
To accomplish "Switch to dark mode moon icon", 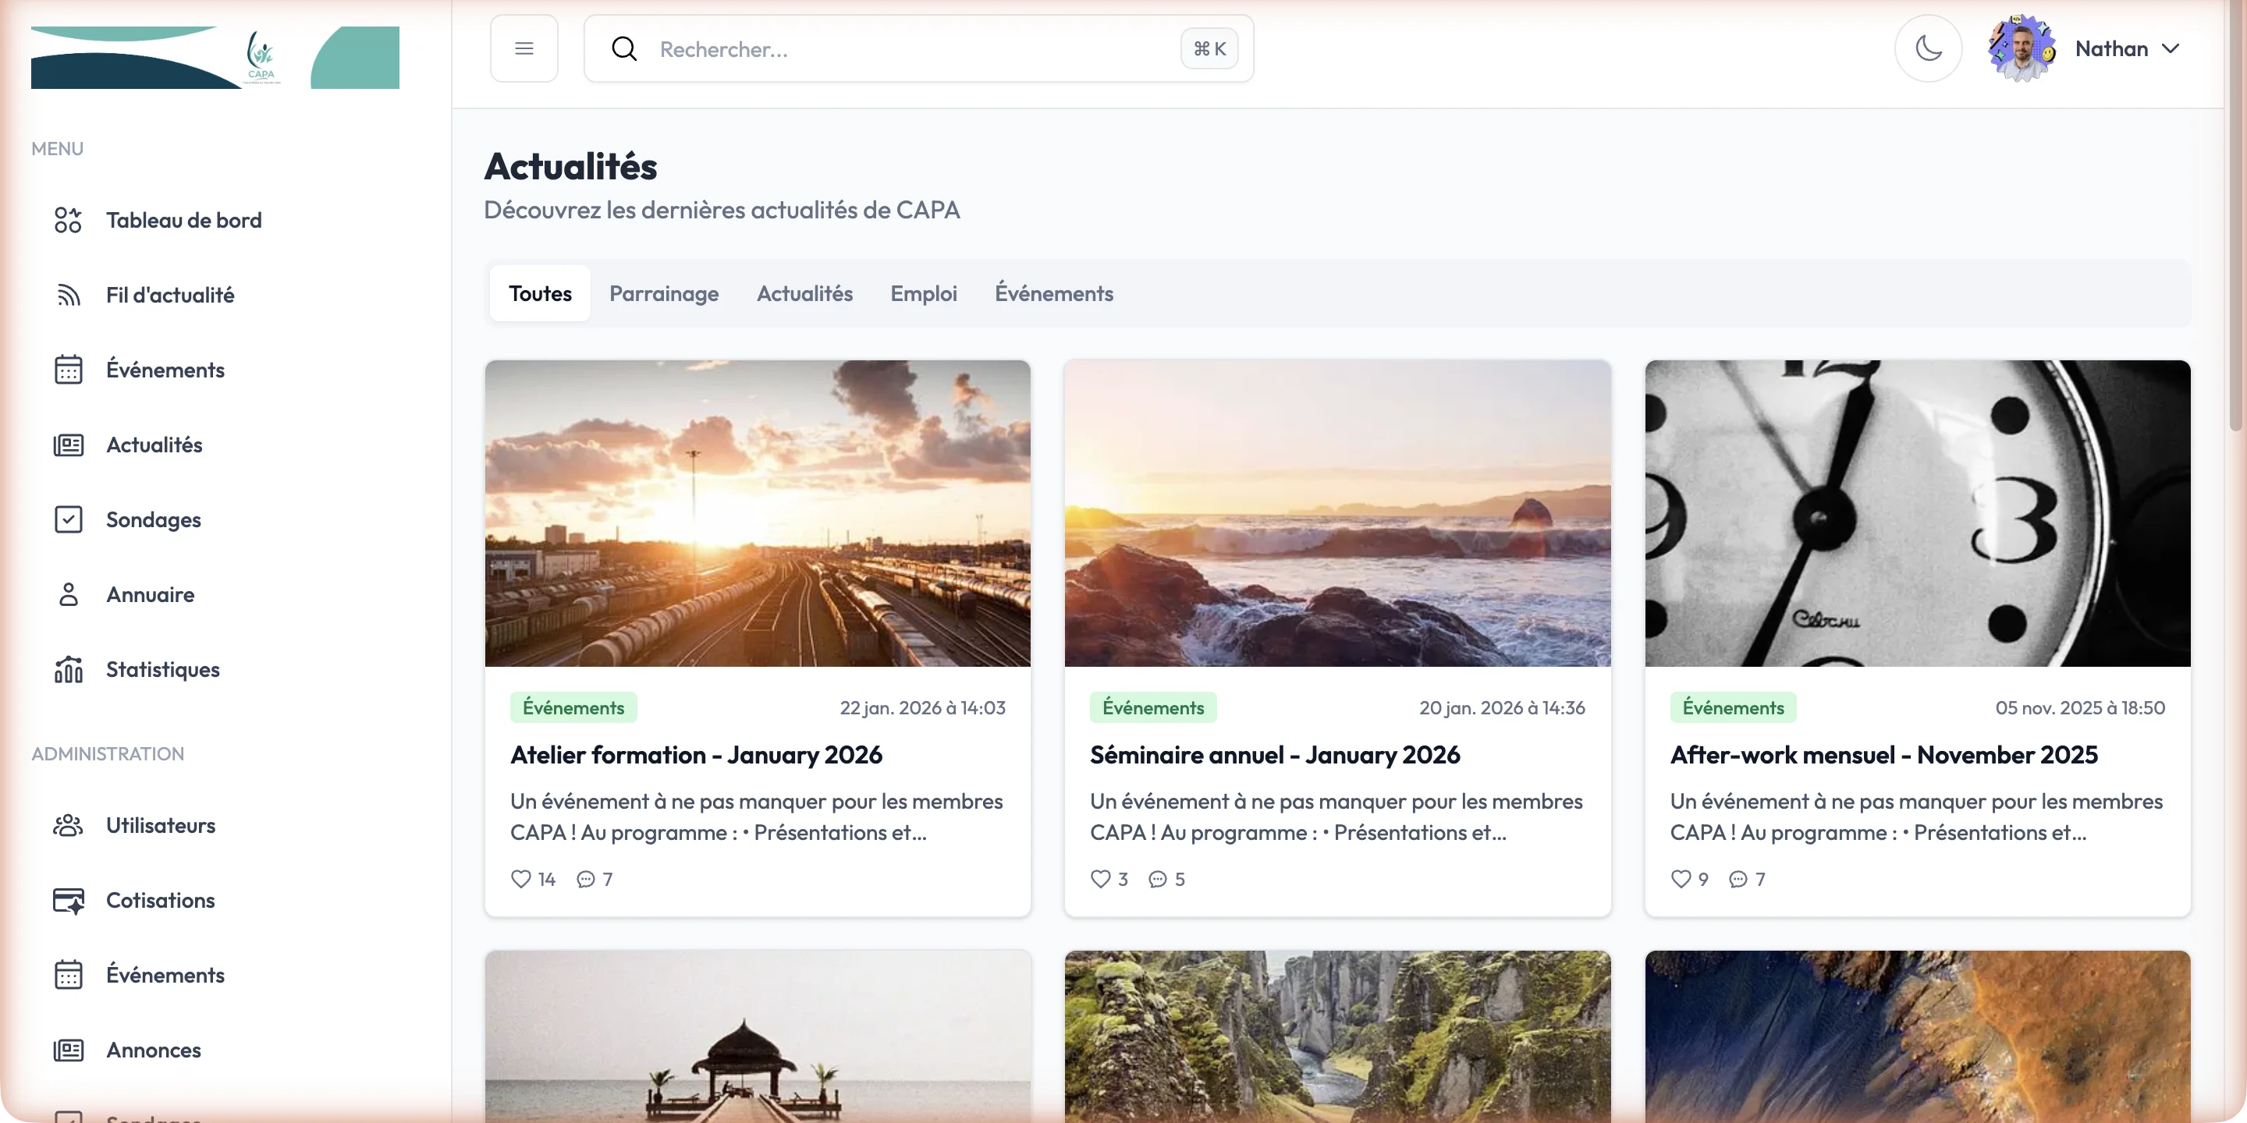I will tap(1928, 49).
